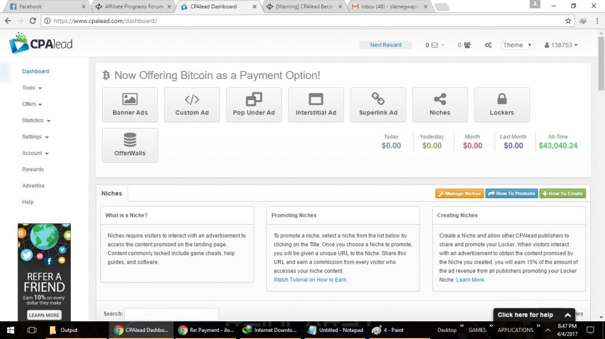Screen dimensions: 605x339
Task: Open Help in the sidebar
Action: 28,202
